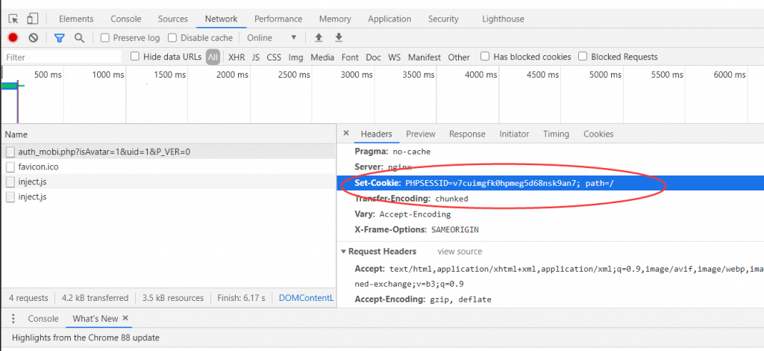Stop recording the network log
764x351 pixels.
click(x=13, y=37)
